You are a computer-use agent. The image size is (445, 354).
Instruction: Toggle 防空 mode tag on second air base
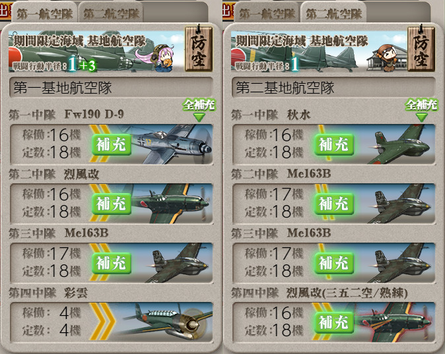pyautogui.click(x=421, y=49)
